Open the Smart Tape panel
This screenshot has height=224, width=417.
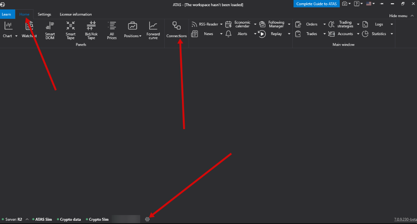(70, 30)
